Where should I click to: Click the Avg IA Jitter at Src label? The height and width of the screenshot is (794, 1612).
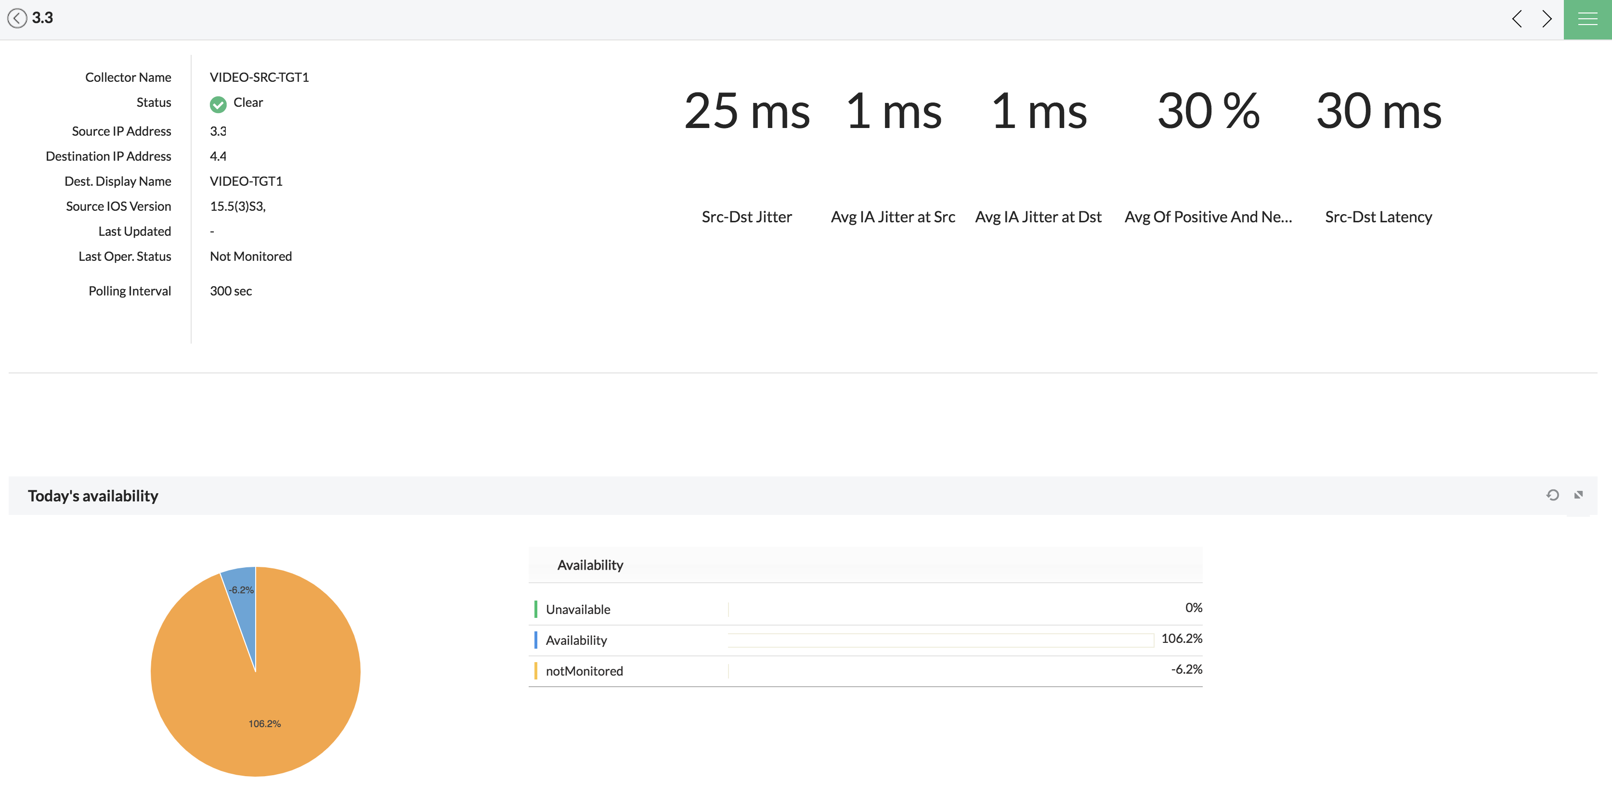pyautogui.click(x=893, y=217)
